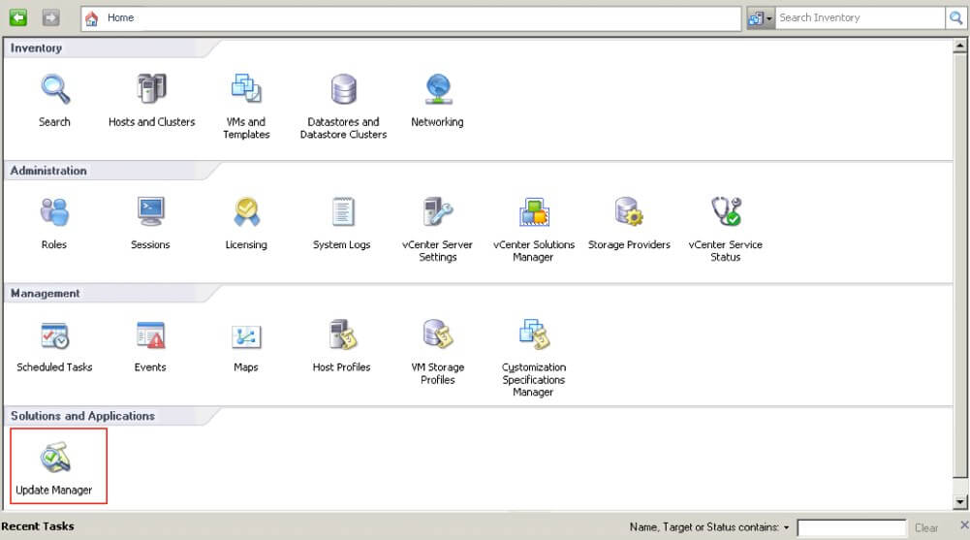Open Customization Specifications Manager
Viewport: 970px width, 540px height.
pos(534,334)
